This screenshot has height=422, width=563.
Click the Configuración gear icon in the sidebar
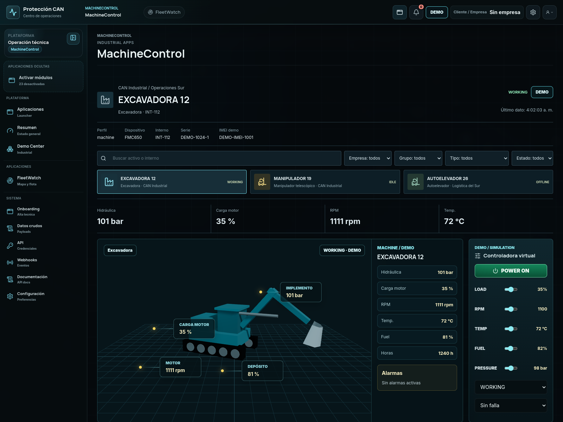[10, 296]
